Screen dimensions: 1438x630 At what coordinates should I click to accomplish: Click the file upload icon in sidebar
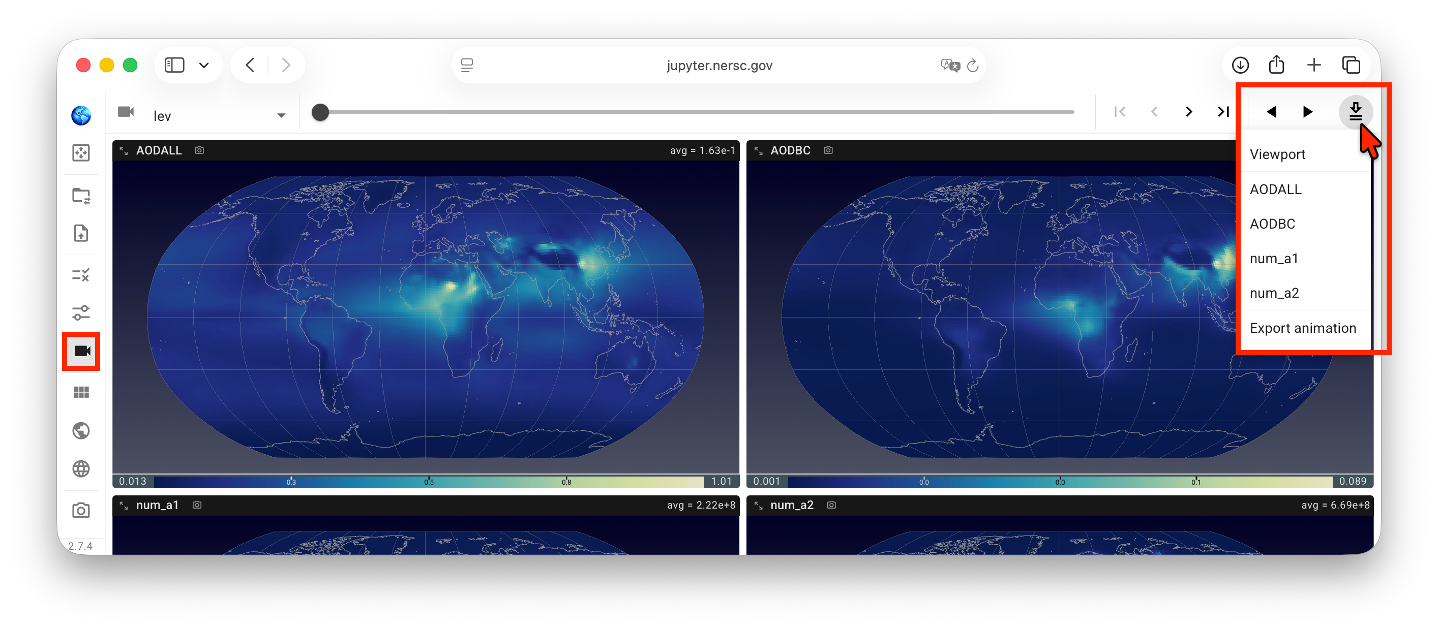click(81, 233)
